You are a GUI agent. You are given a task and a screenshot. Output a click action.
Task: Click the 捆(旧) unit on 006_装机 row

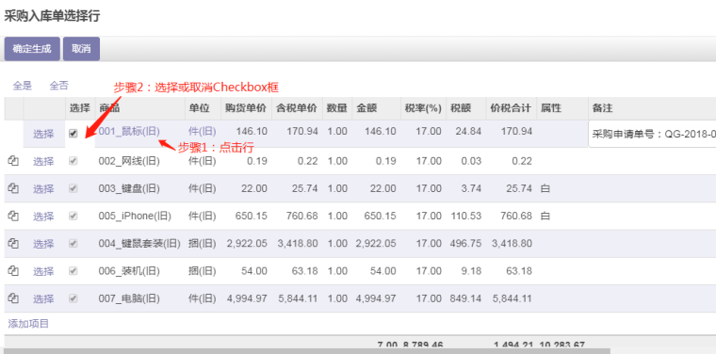(x=203, y=271)
